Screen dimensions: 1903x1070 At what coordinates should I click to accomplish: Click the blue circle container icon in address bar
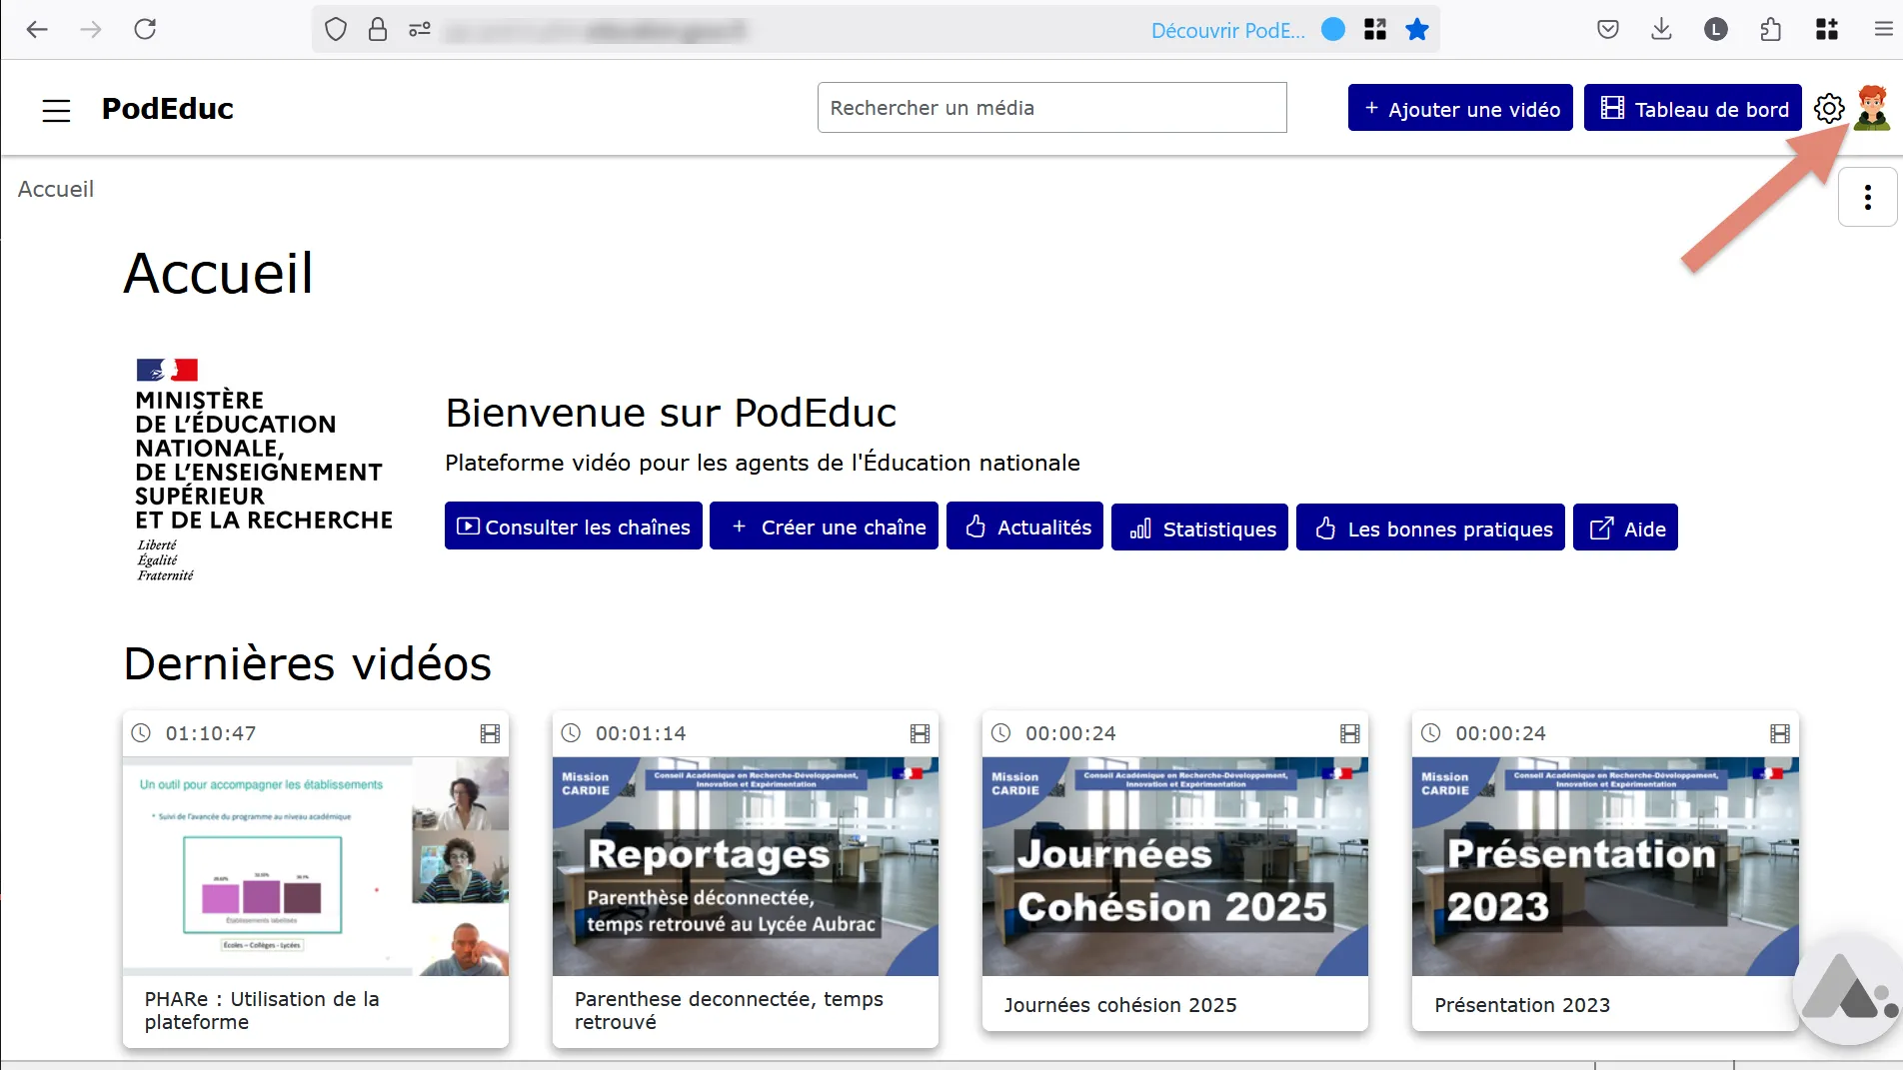click(1333, 29)
